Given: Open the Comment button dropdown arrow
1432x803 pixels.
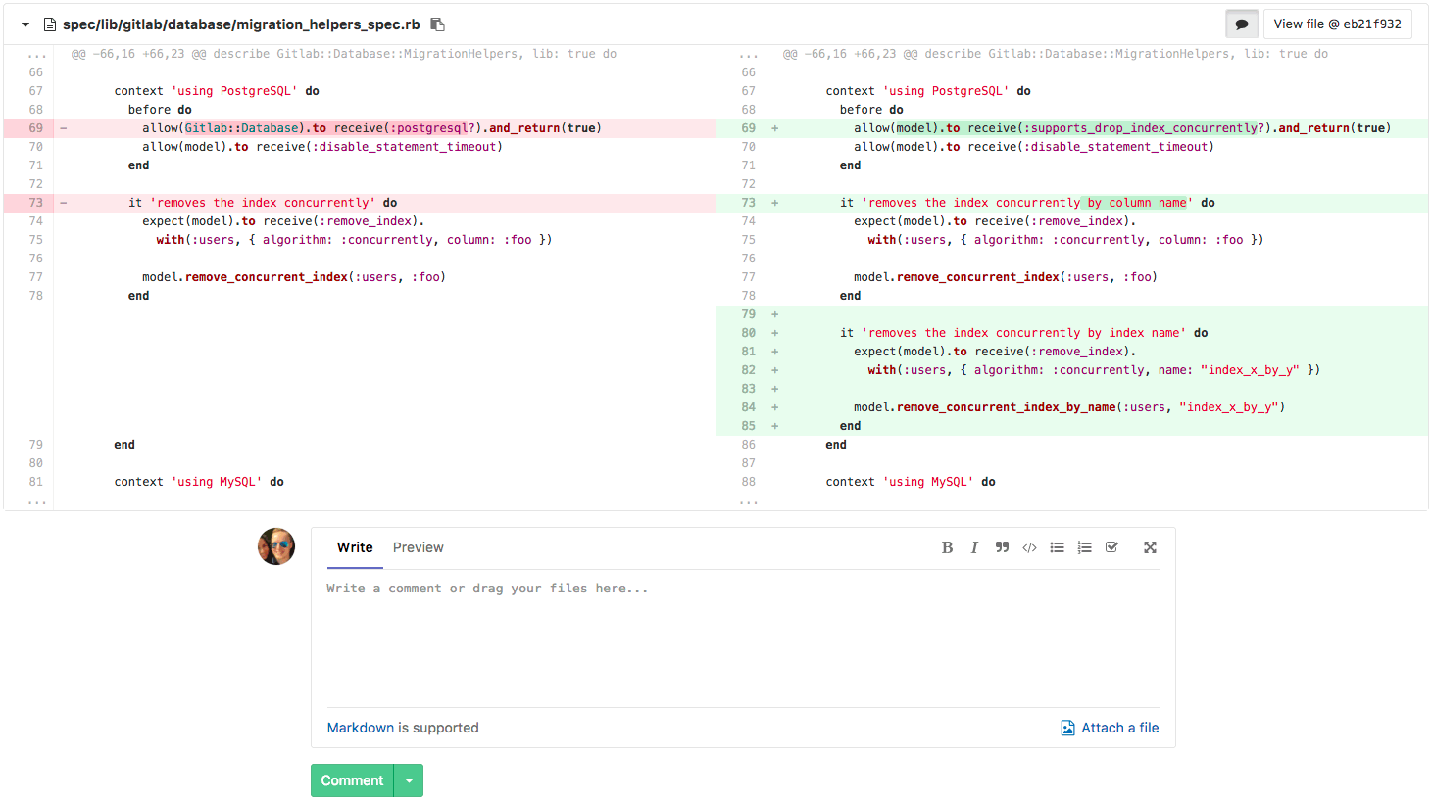Looking at the screenshot, I should click(x=409, y=780).
